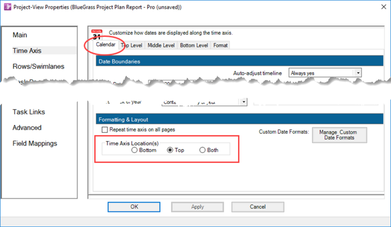This screenshot has width=391, height=227.
Task: Select the Bottom time axis location
Action: click(134, 150)
